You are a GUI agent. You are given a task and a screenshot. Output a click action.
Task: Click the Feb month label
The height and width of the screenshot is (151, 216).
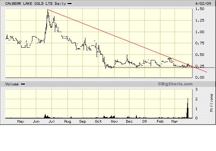(160, 122)
